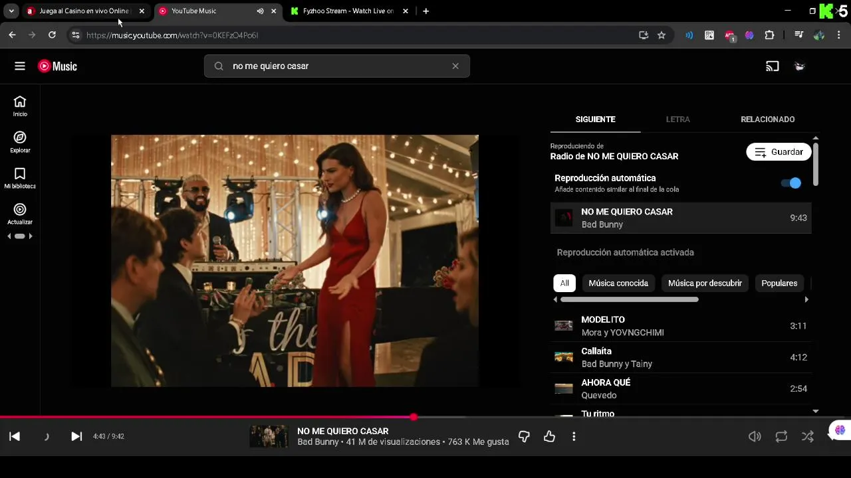The image size is (851, 478).
Task: Click the music video frame
Action: [x=295, y=261]
